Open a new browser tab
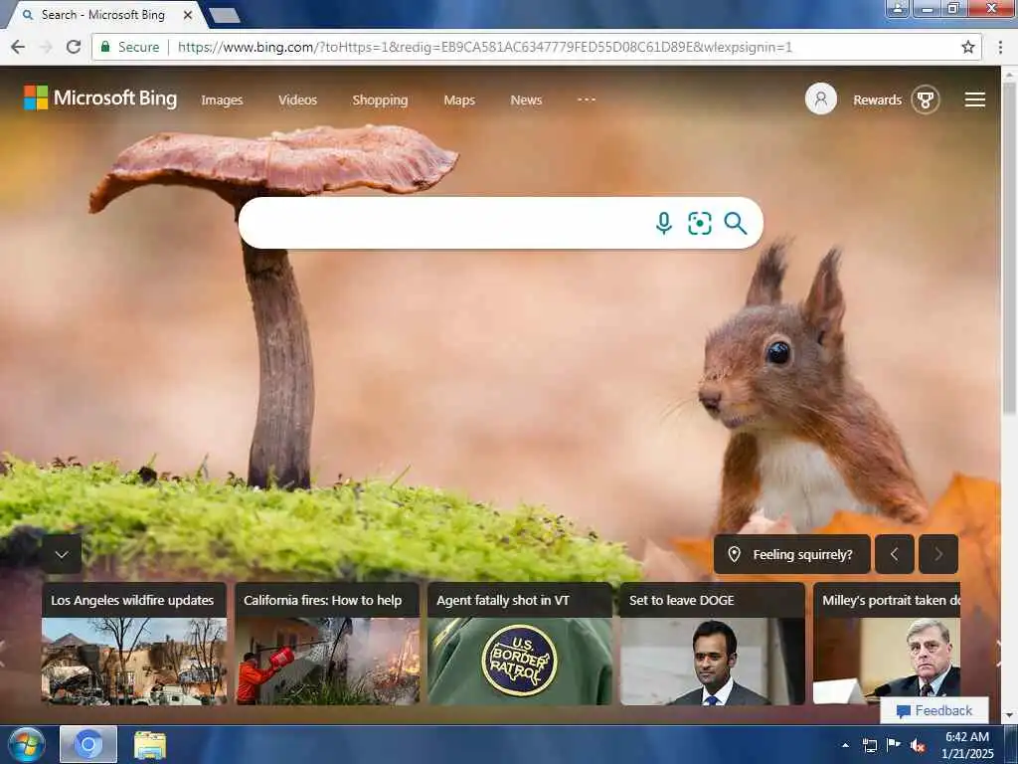1018x764 pixels. click(225, 16)
